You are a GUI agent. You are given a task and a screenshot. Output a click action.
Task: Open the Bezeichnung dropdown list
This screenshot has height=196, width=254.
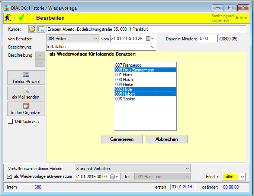(152, 47)
